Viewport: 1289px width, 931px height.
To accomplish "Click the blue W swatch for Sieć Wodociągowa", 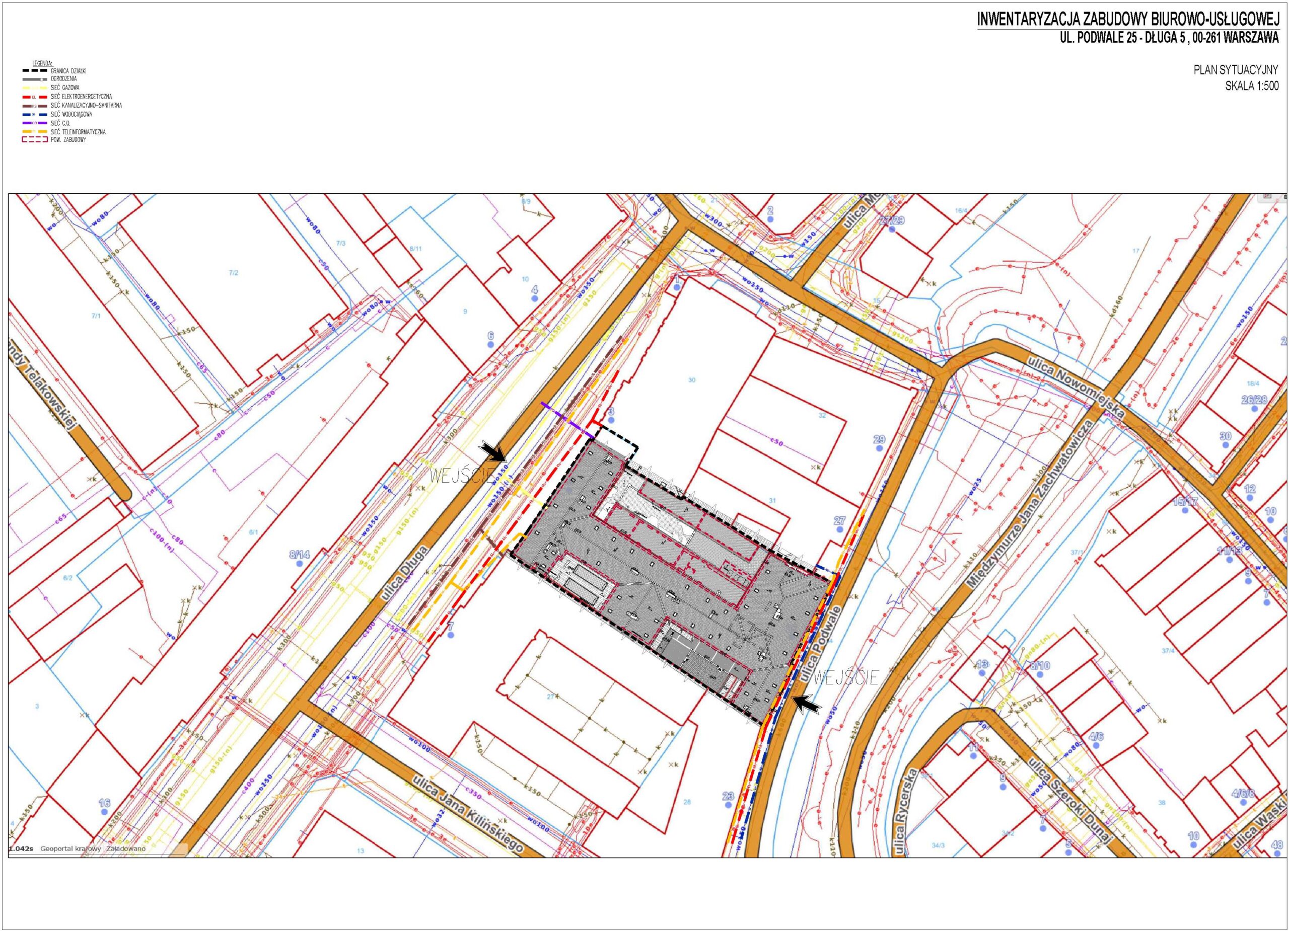I will point(35,114).
